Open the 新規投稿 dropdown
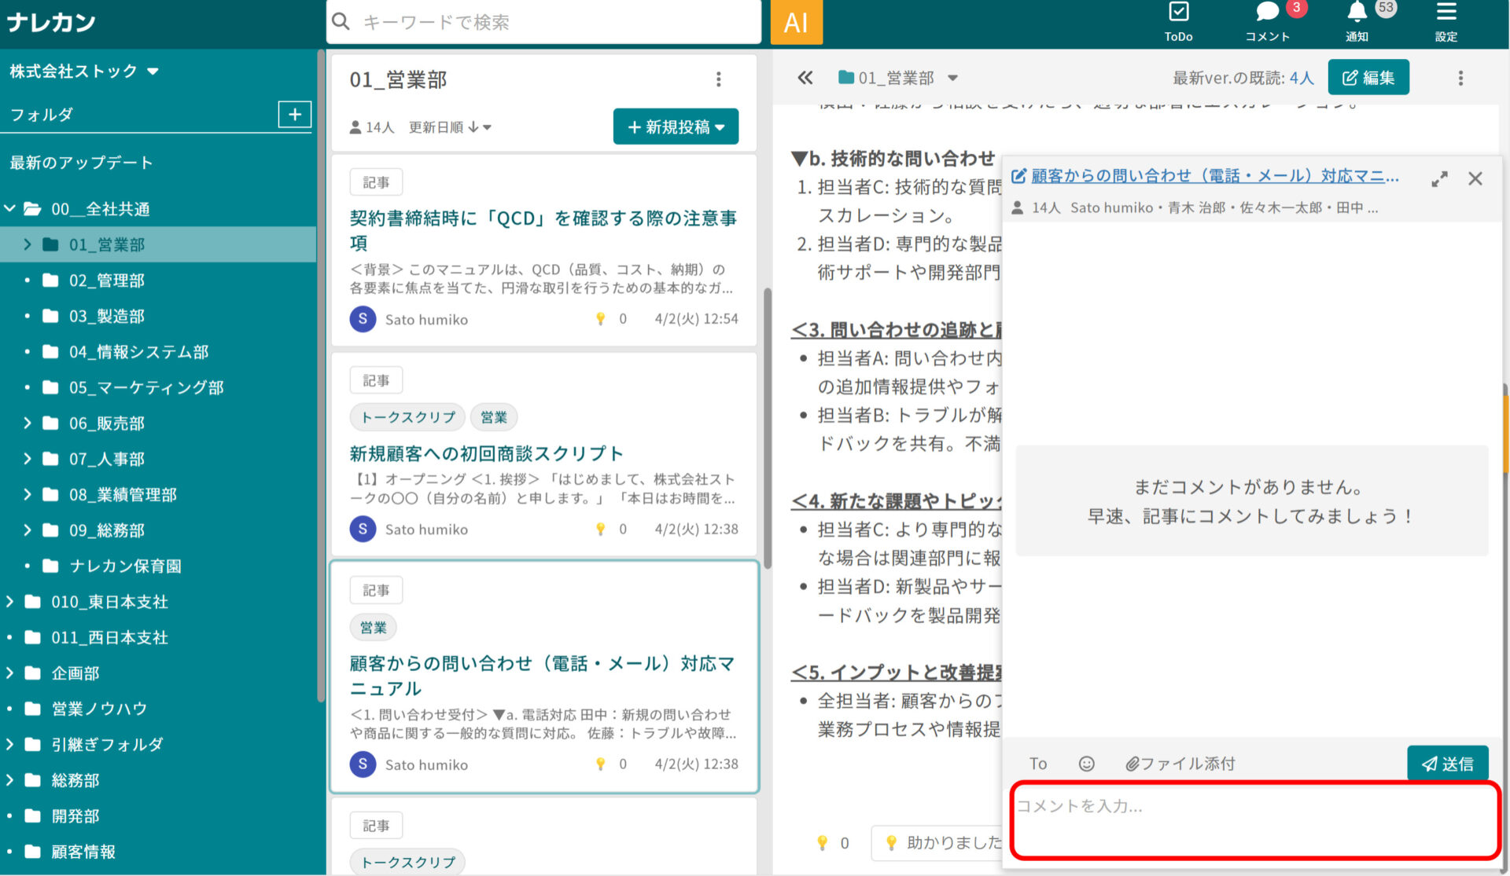 (x=676, y=126)
